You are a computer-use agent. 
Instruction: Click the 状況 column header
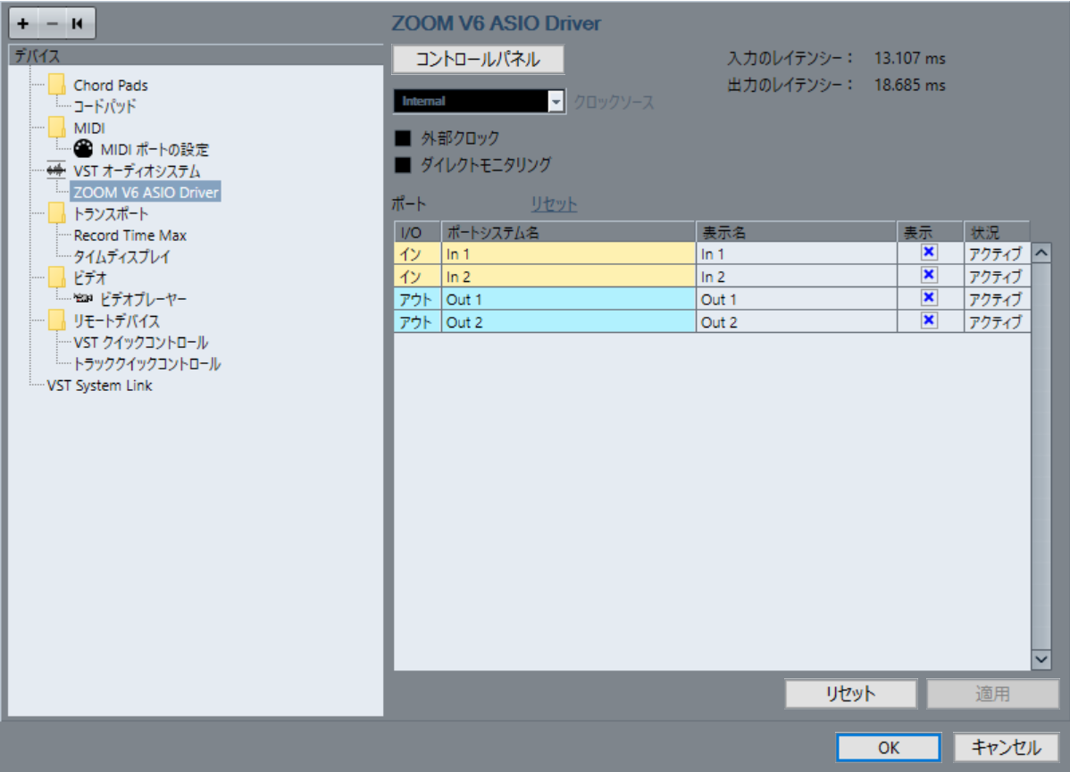pyautogui.click(x=997, y=232)
